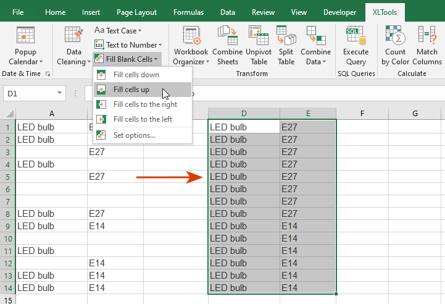Click the Fill cells to the right icon
Viewport: 445px width, 304px height.
101,104
